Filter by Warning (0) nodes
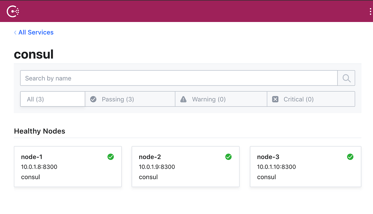Image resolution: width=373 pixels, height=214 pixels. tap(221, 99)
